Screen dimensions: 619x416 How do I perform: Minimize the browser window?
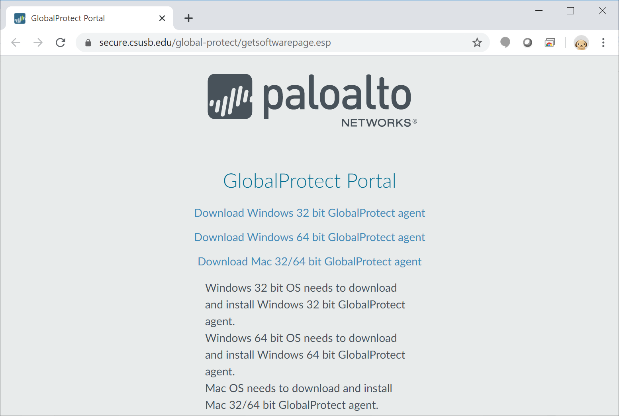[x=539, y=11]
